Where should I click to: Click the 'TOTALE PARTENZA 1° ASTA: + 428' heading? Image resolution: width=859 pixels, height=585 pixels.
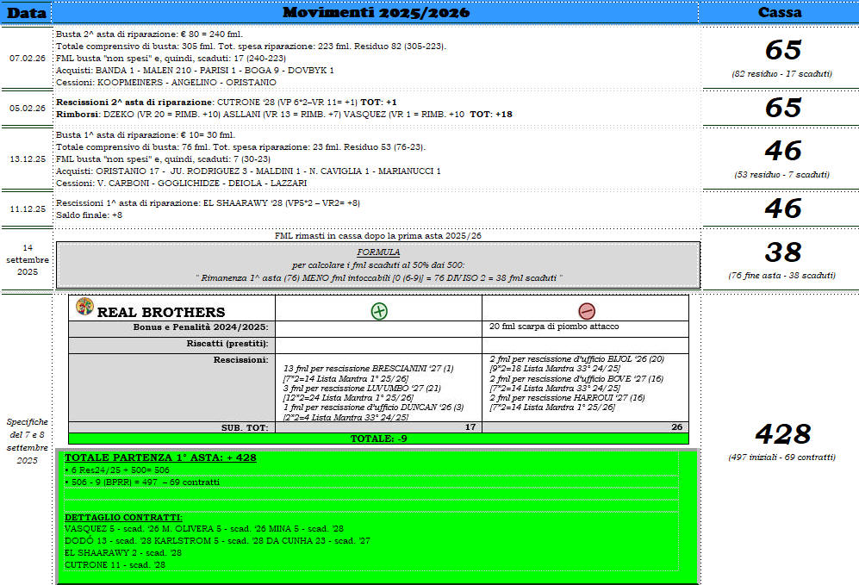[160, 457]
